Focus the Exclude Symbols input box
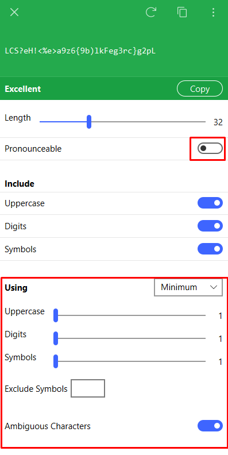228x455 pixels. (x=88, y=388)
